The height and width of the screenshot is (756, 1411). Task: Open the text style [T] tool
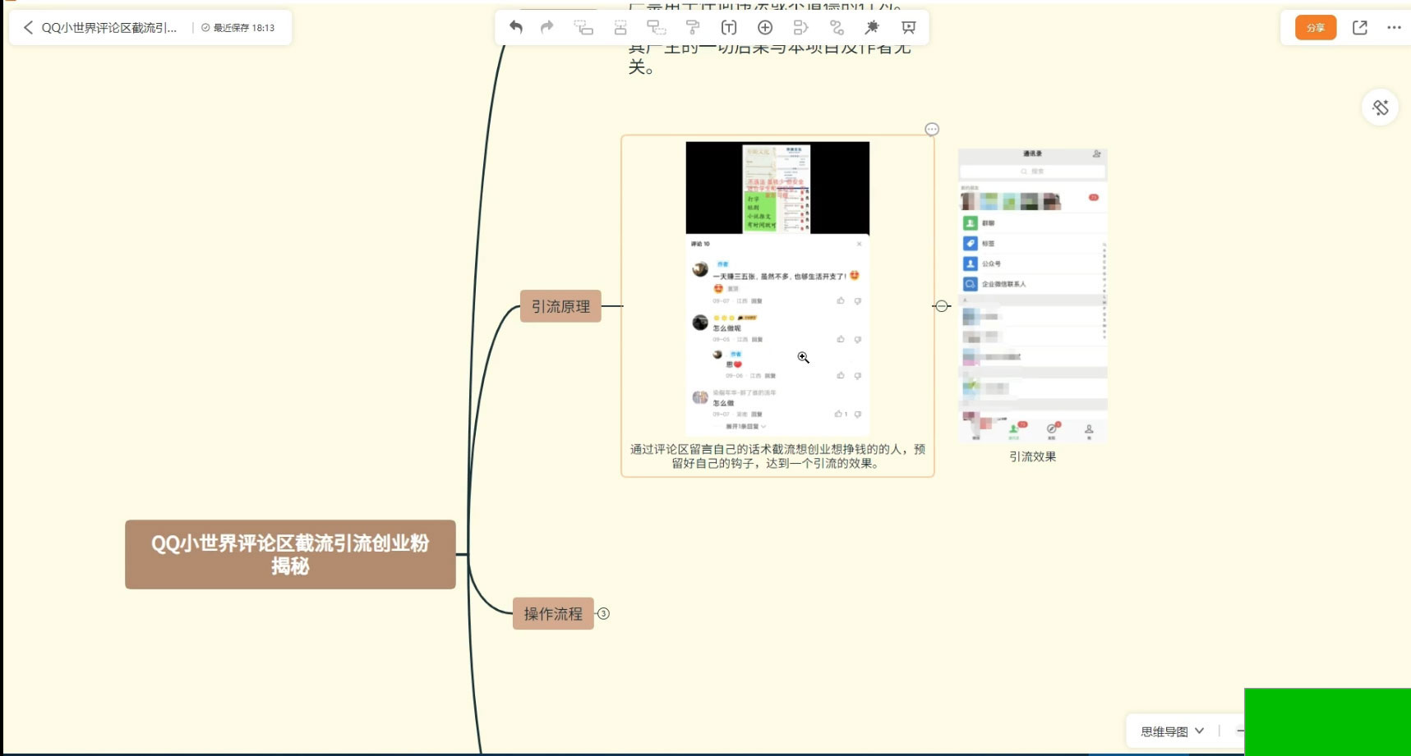pos(729,27)
